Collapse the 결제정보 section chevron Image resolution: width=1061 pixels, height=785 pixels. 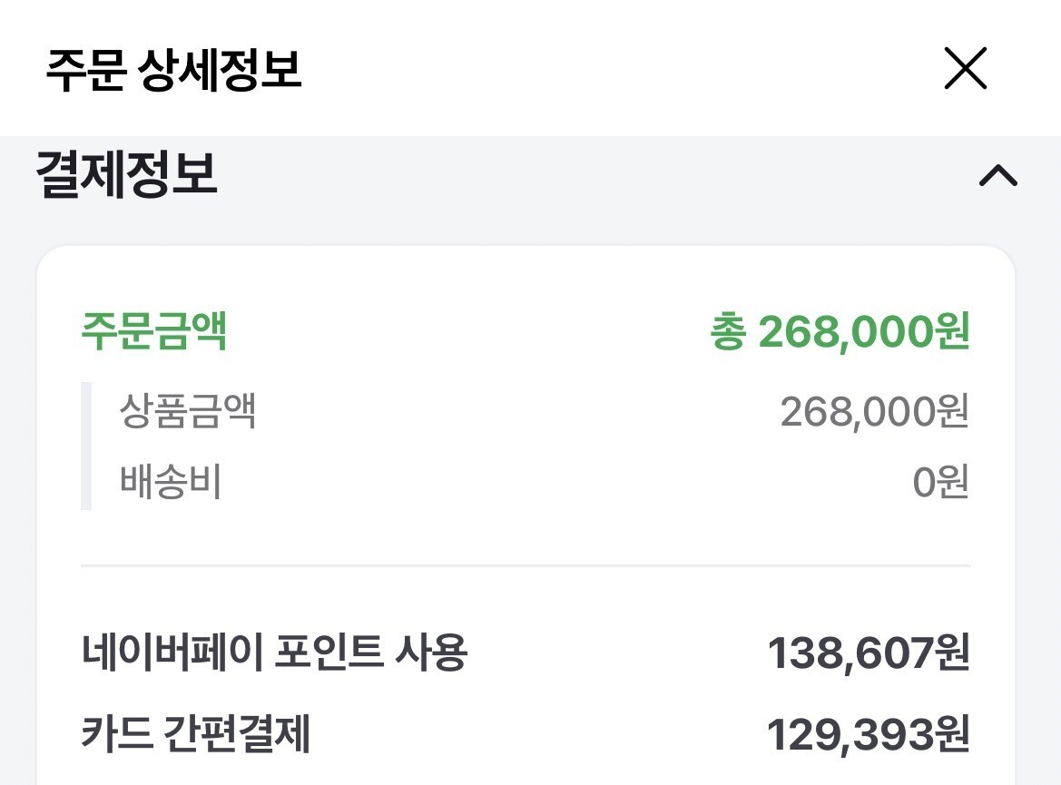tap(998, 175)
